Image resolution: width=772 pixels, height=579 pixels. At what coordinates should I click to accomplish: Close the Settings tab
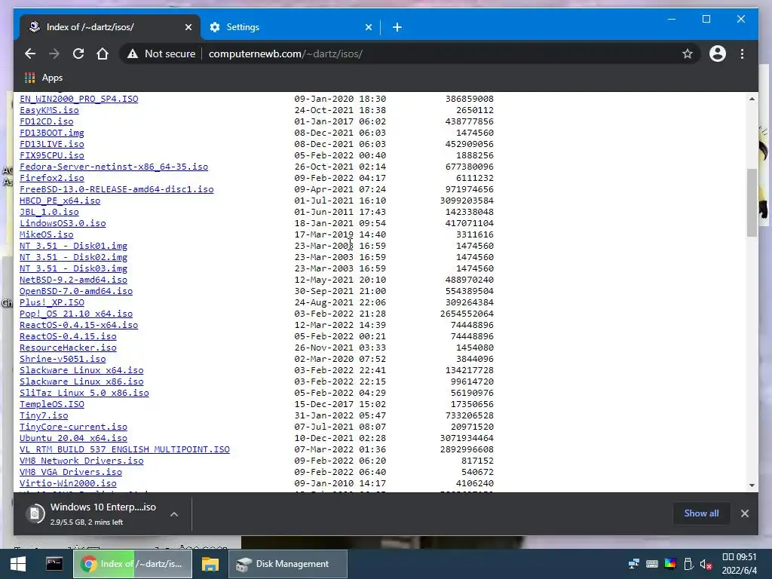click(x=368, y=27)
